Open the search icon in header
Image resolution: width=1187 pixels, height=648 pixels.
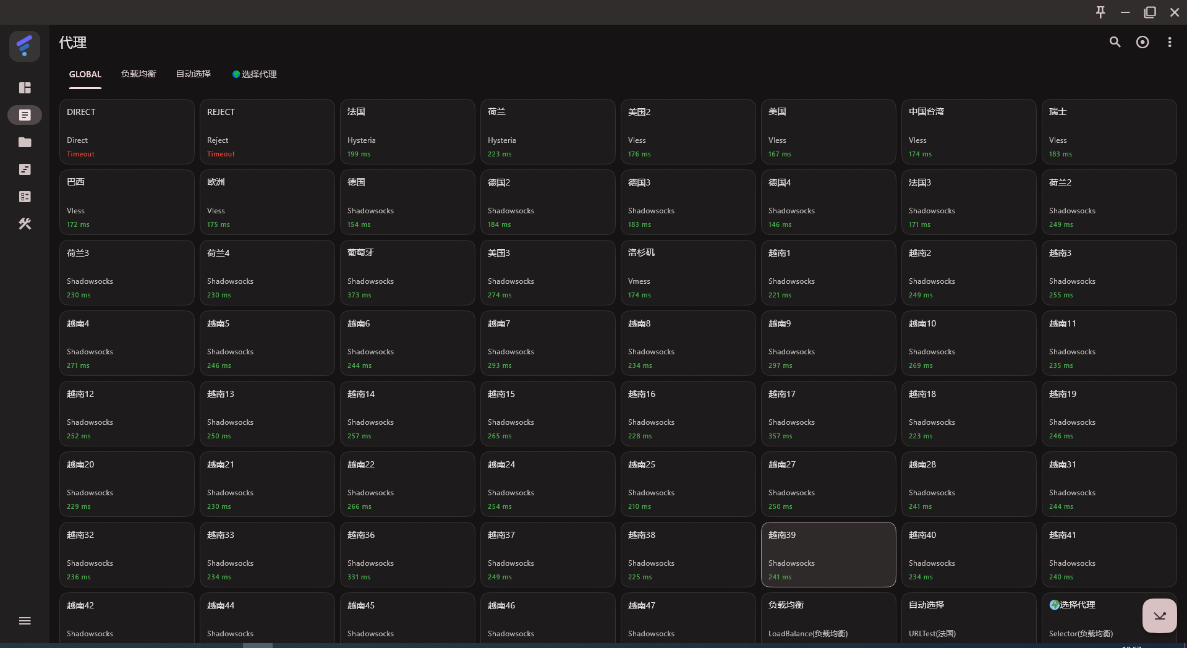(1115, 42)
